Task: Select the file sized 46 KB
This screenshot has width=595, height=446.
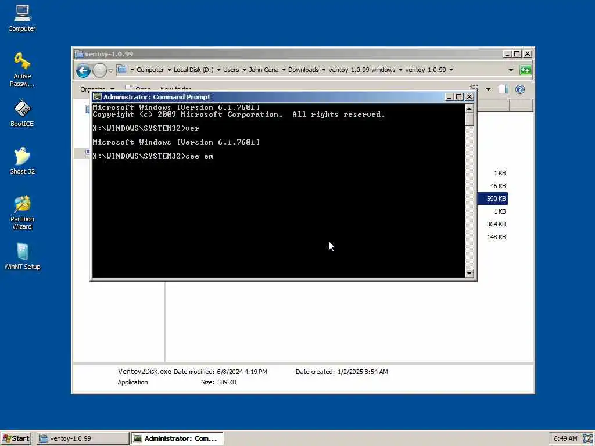Action: pyautogui.click(x=498, y=186)
